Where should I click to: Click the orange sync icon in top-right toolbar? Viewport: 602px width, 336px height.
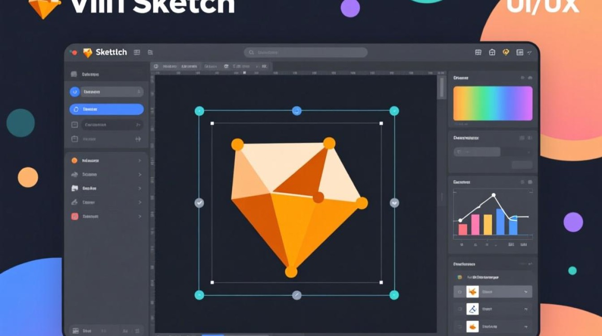(506, 52)
